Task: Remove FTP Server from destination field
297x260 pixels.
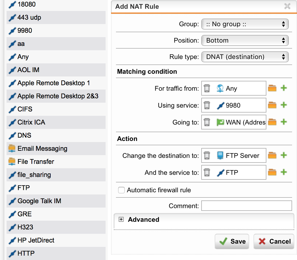Action: click(207, 155)
